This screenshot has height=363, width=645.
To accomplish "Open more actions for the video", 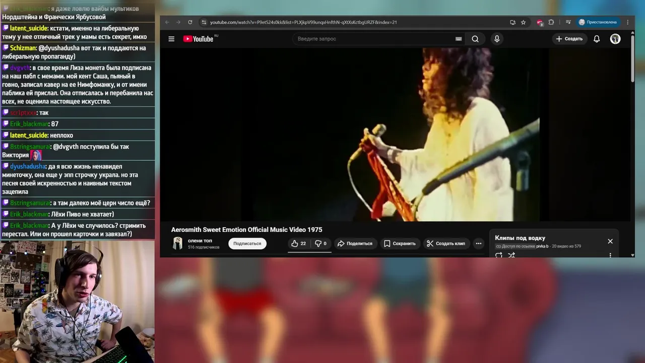I will pos(479,244).
